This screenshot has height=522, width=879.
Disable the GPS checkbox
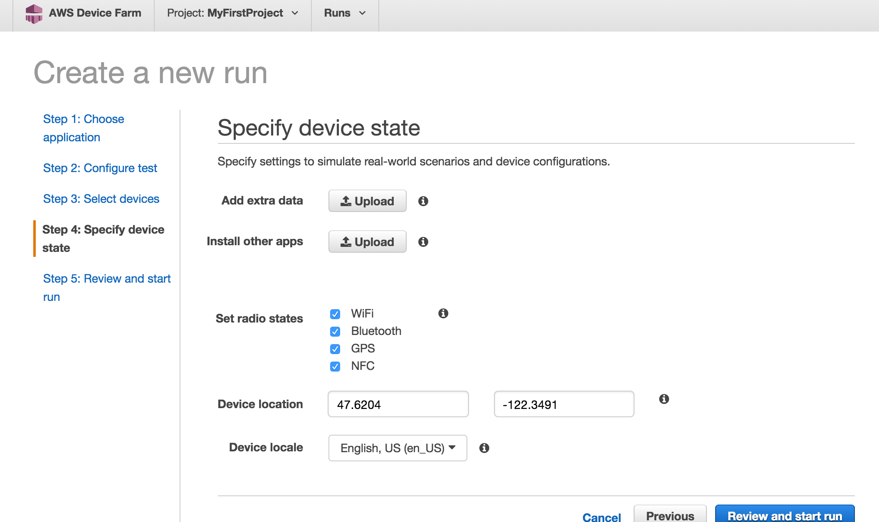[335, 349]
